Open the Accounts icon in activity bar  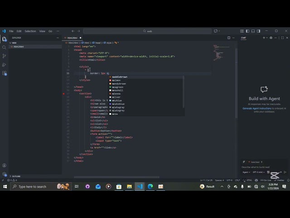[4, 165]
